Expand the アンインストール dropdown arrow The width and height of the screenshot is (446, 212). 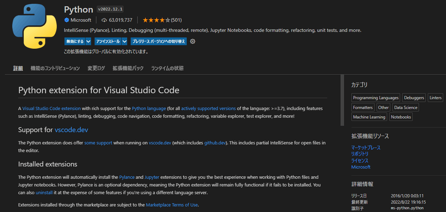125,41
